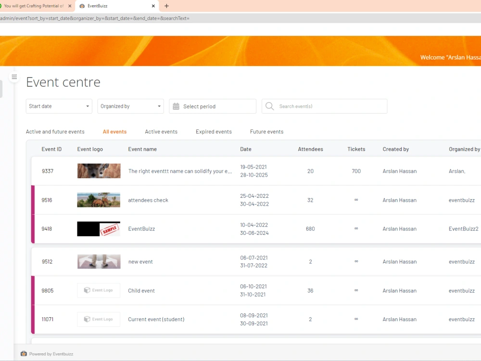Click the browser address bar URL
The width and height of the screenshot is (481, 361).
pos(94,18)
